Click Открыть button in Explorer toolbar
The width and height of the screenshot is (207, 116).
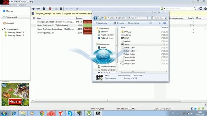(x=119, y=23)
